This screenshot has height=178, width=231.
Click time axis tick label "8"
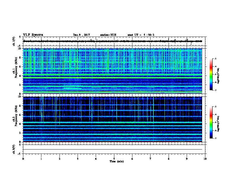pos(169,159)
